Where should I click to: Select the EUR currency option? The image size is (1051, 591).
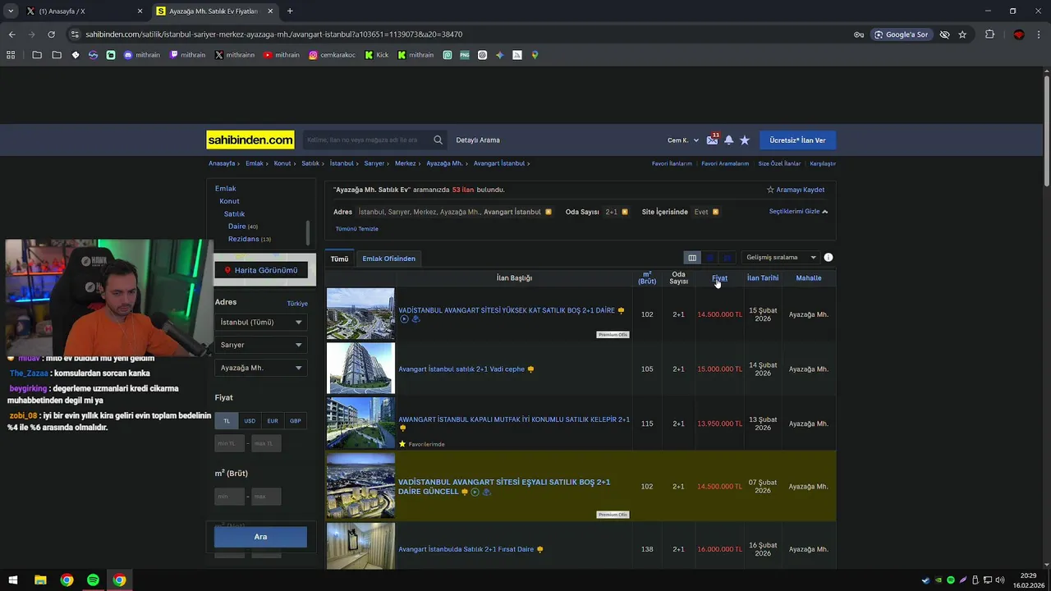tap(273, 421)
